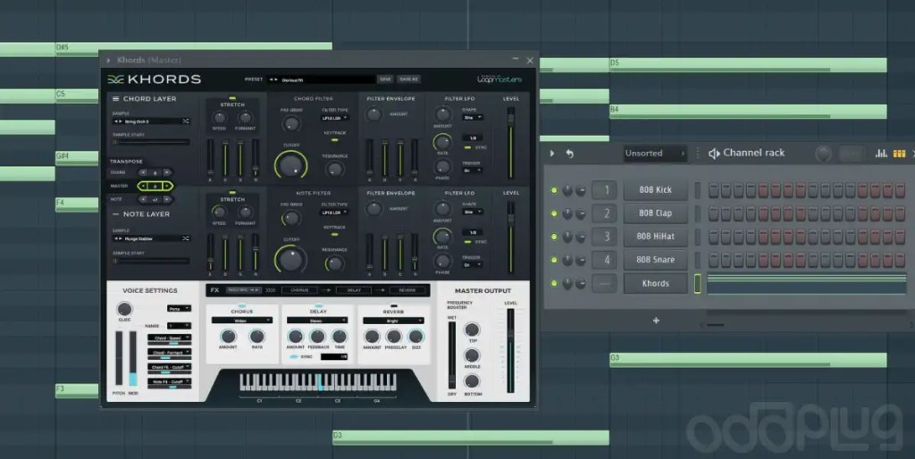Click the Channel rack undo arrow icon
This screenshot has width=915, height=459.
569,154
